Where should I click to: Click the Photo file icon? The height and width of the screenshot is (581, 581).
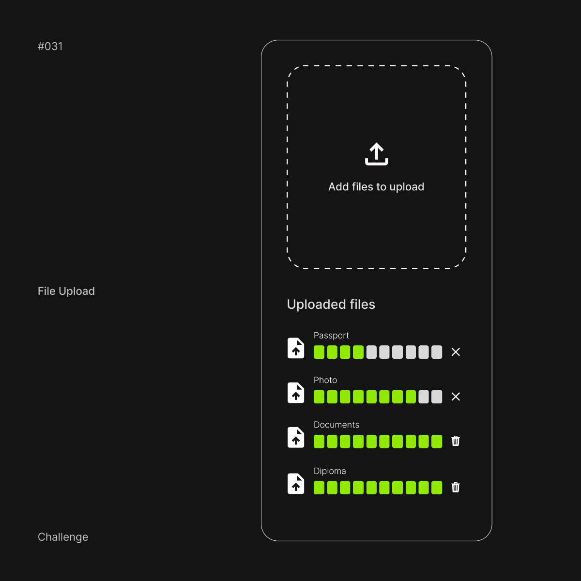pos(296,393)
